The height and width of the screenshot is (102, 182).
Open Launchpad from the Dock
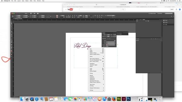click(27, 99)
